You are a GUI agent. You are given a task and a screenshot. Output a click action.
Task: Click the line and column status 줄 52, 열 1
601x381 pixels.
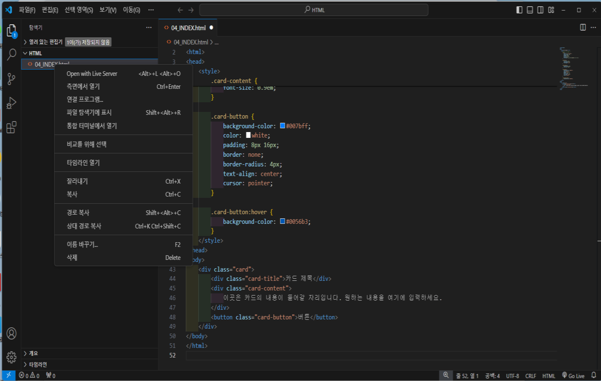[x=467, y=376]
